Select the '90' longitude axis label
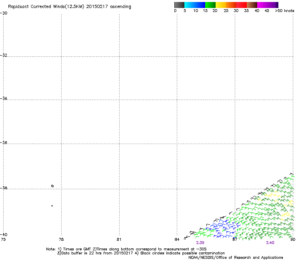This screenshot has height=260, width=296. (293, 240)
